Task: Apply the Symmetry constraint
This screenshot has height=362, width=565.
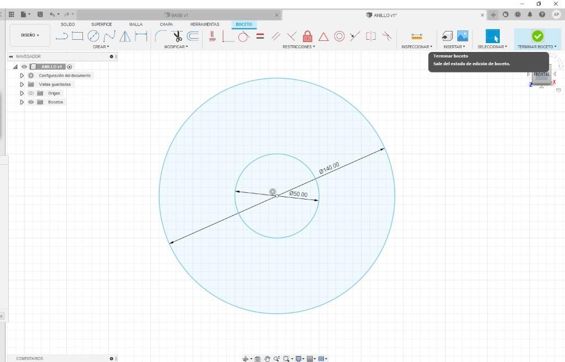Action: tap(371, 36)
